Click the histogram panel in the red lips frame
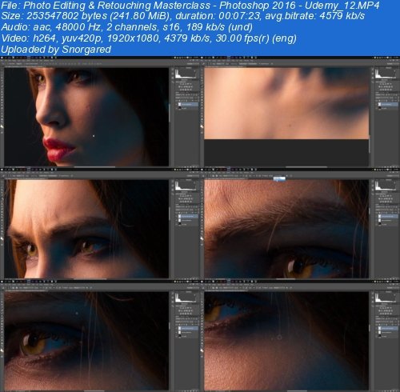 186,74
